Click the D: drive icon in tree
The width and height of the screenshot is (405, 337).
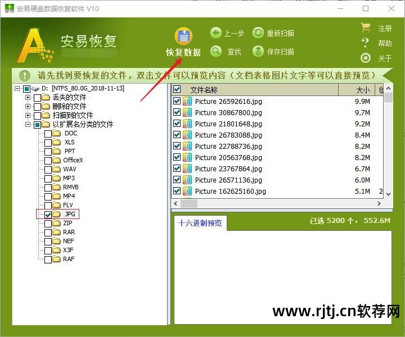click(x=35, y=89)
